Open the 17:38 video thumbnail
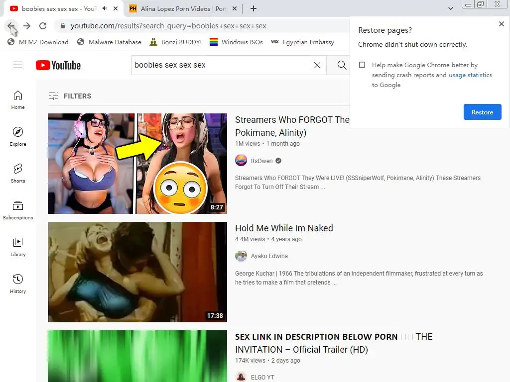Viewport: 510px width, 382px height. pos(137,272)
